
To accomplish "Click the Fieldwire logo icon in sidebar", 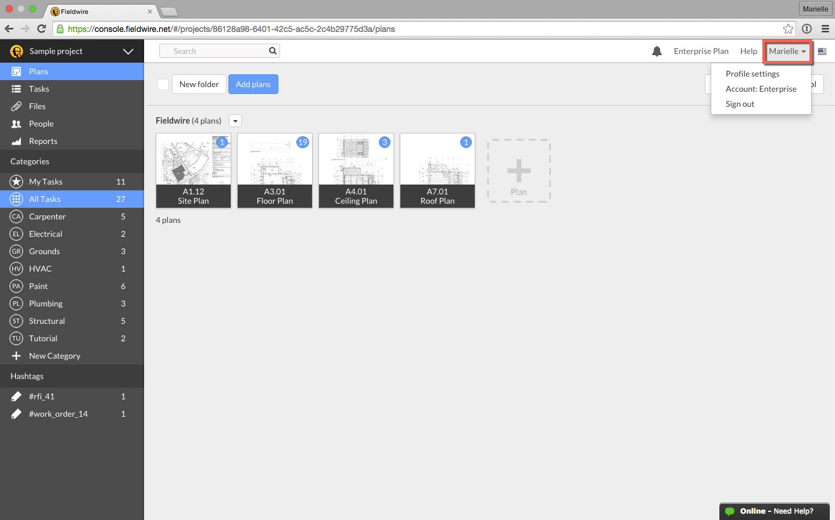I will [x=16, y=51].
